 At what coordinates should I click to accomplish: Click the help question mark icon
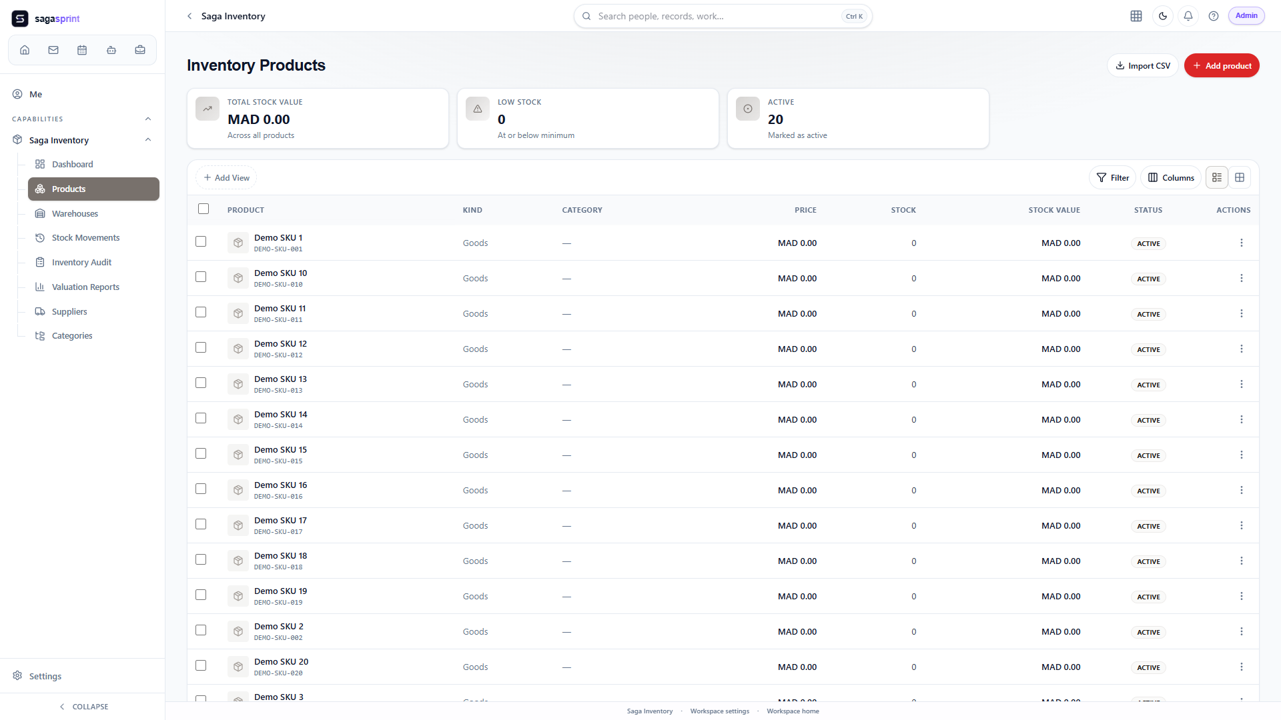1214,16
